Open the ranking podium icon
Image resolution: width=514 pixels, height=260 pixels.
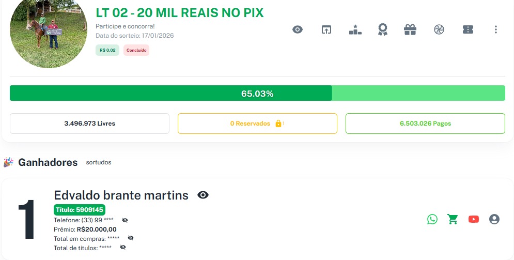(x=355, y=29)
